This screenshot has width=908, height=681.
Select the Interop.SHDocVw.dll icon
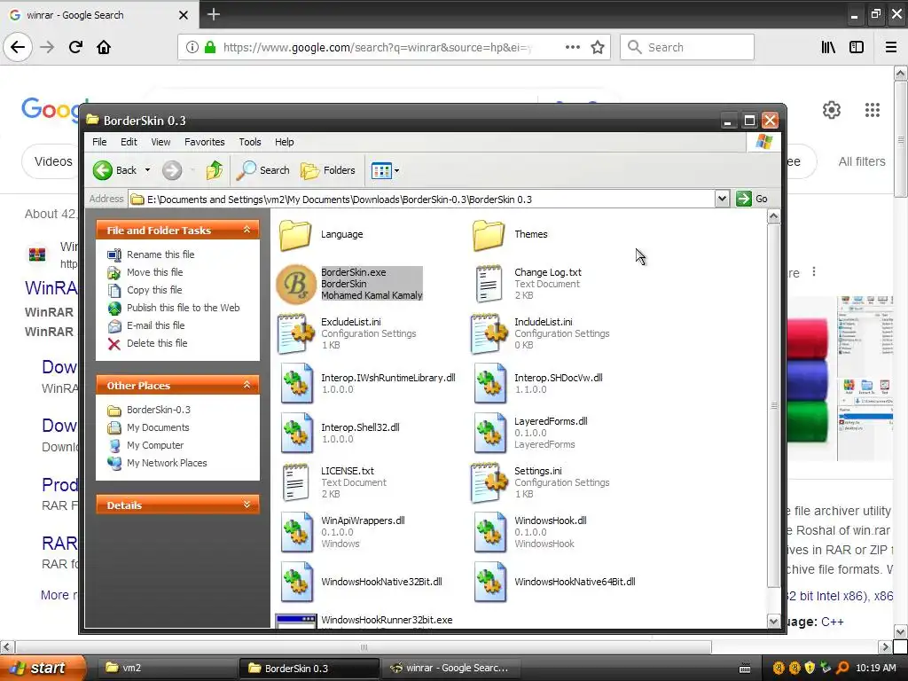pyautogui.click(x=489, y=383)
